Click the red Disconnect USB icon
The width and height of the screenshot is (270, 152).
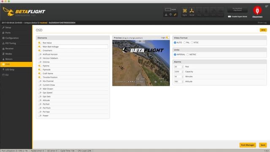[257, 11]
